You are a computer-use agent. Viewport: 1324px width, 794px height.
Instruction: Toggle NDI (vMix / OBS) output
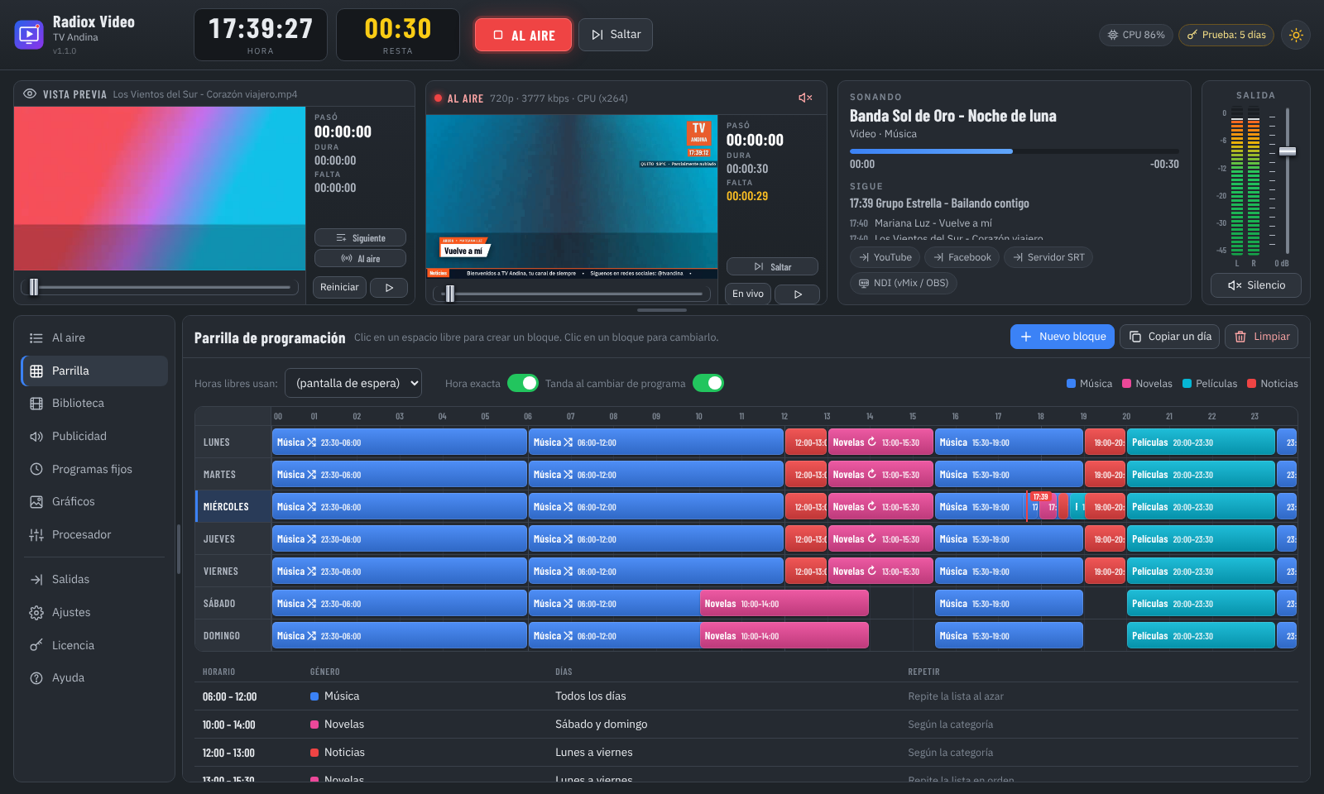[x=903, y=283]
